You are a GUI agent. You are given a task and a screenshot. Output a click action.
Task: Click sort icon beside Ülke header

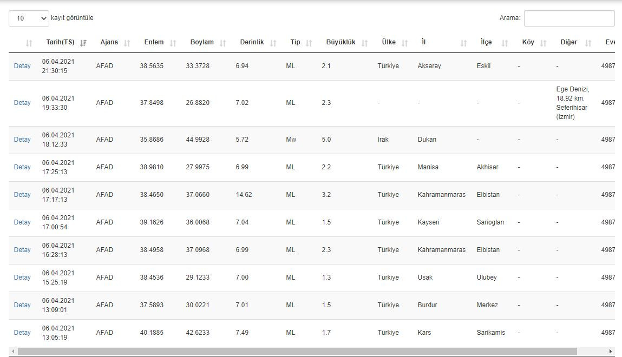coord(405,43)
